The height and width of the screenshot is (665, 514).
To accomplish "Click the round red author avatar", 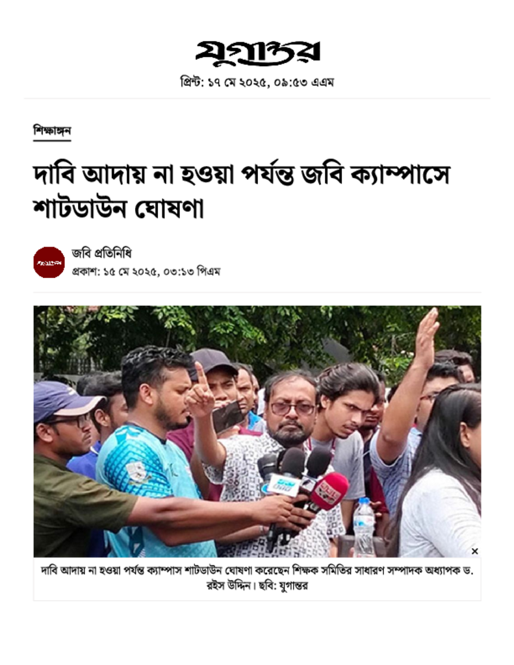I will pos(49,262).
